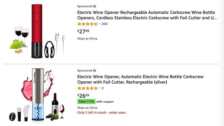Click the star rating of the red wine opener
This screenshot has height=126, width=224.
pos(87,24)
